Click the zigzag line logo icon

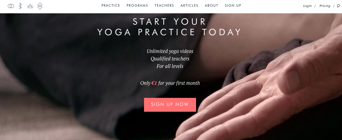pos(20,6)
